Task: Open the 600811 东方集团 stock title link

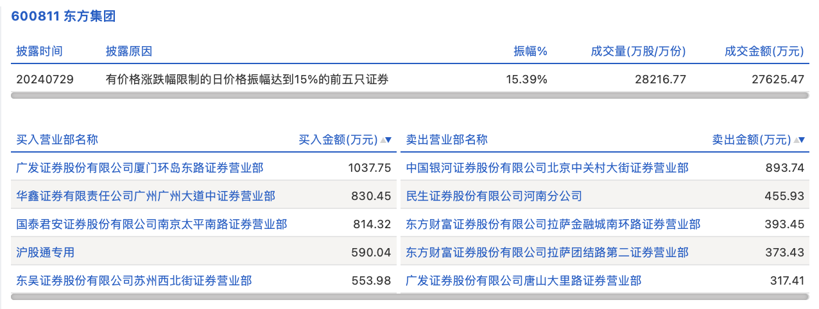Action: [x=63, y=17]
